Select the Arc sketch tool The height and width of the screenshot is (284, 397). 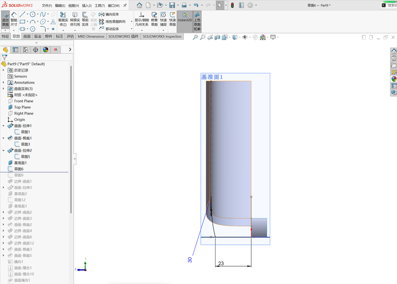click(33, 22)
